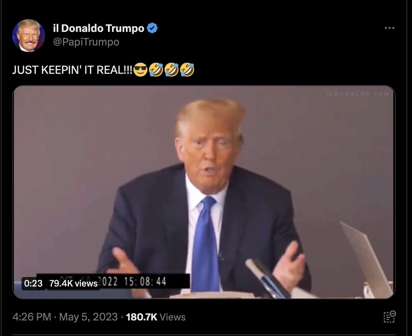The image size is (412, 336).
Task: Click the last rolling-laughing emoji in tweet
Action: click(187, 70)
